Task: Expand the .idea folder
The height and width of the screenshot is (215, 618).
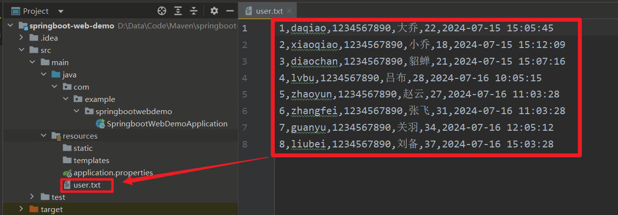Action: point(21,38)
